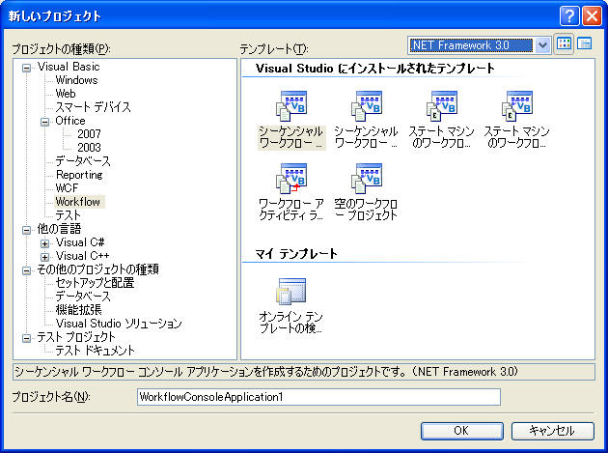Select Visual C++ language item
Screen dimensions: 608x453
(82, 256)
